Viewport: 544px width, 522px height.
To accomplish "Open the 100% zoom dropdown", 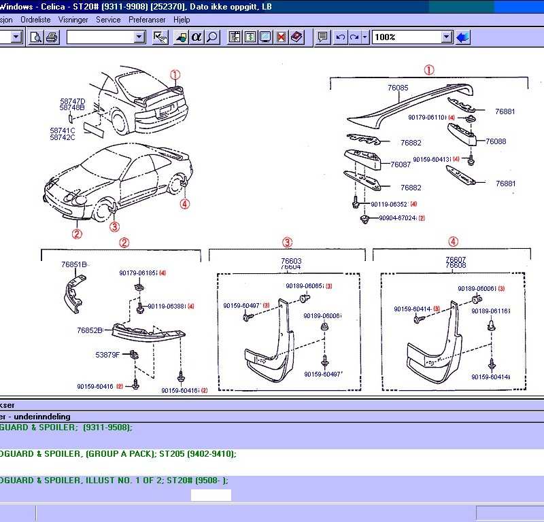I will [447, 37].
